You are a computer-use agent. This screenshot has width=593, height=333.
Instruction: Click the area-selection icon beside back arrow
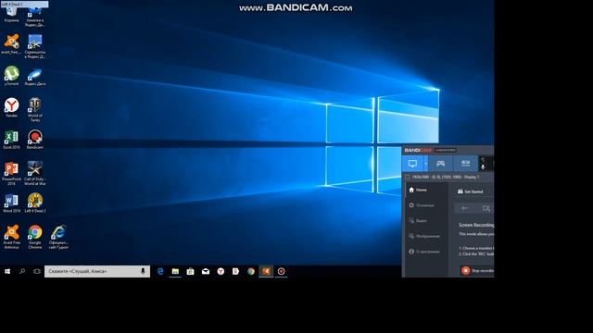486,208
